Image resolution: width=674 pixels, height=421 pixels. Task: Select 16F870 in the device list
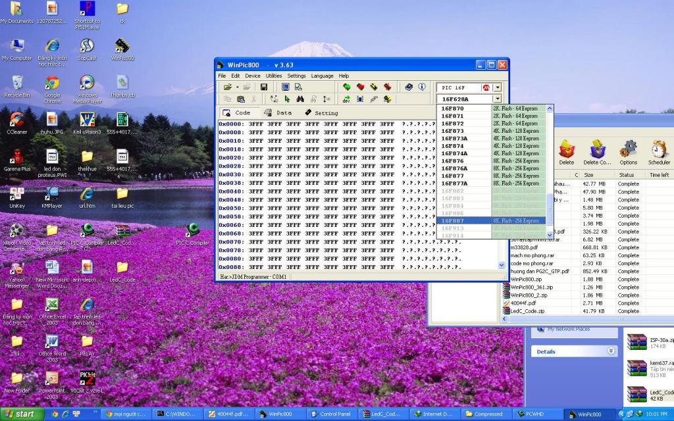point(491,109)
